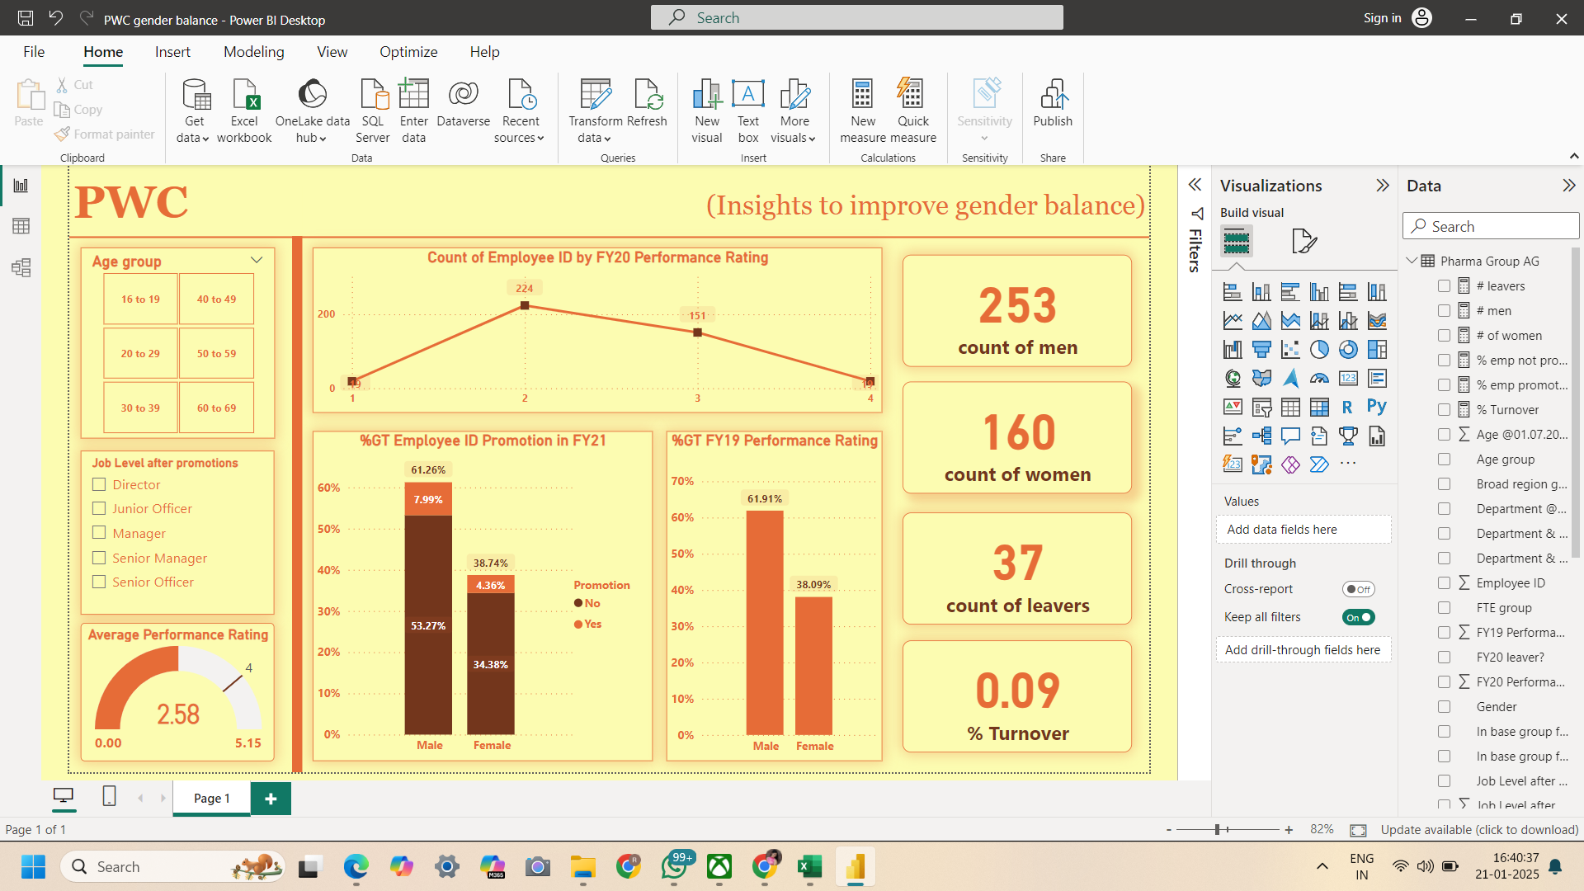Screen dimensions: 1584x891
Task: Enable the # leavers checkbox in Data panel
Action: click(x=1444, y=285)
